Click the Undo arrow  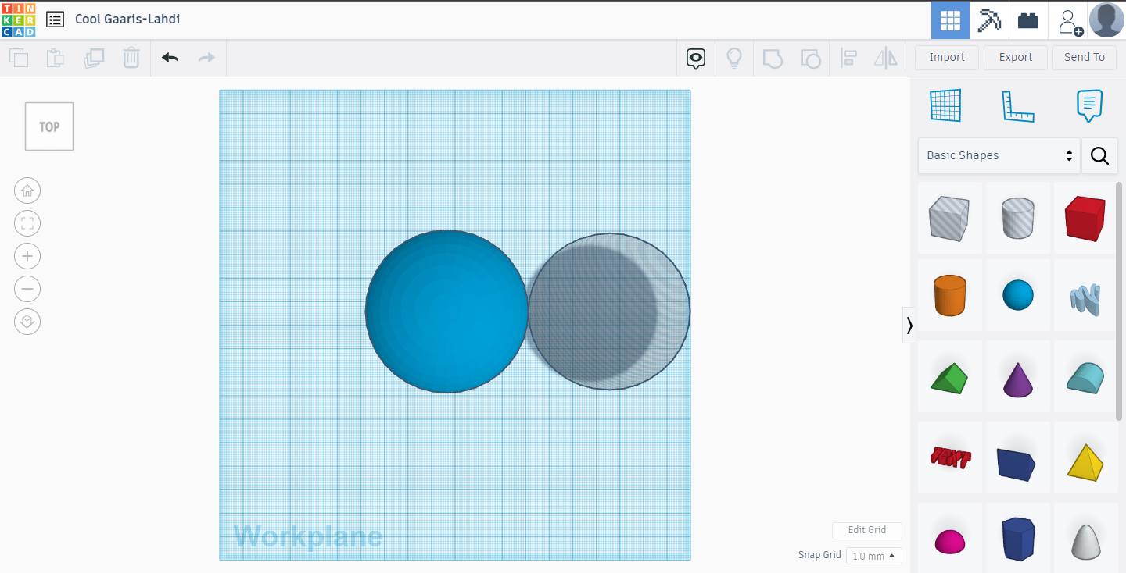(x=170, y=58)
